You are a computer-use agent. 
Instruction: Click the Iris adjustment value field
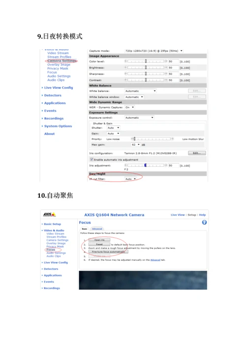[x=173, y=165]
